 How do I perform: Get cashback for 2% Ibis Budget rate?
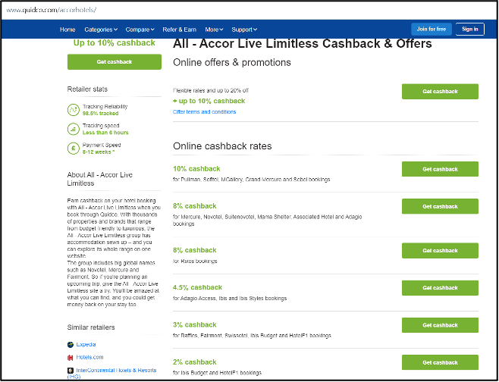click(x=440, y=362)
